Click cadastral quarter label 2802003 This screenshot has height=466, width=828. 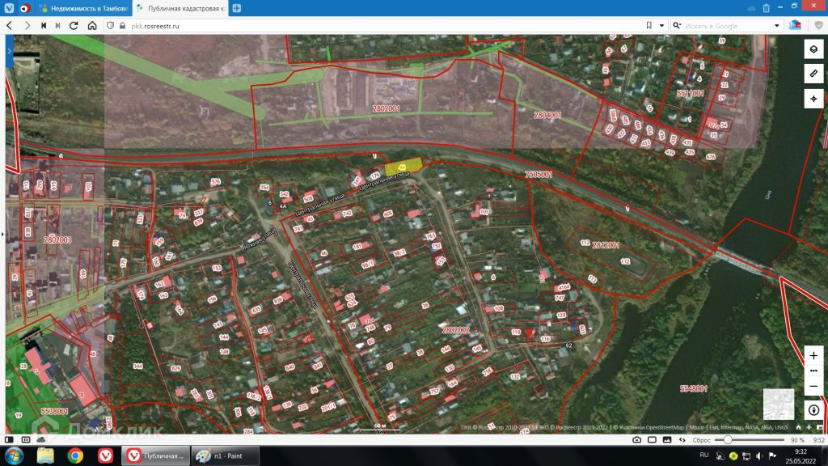57,239
